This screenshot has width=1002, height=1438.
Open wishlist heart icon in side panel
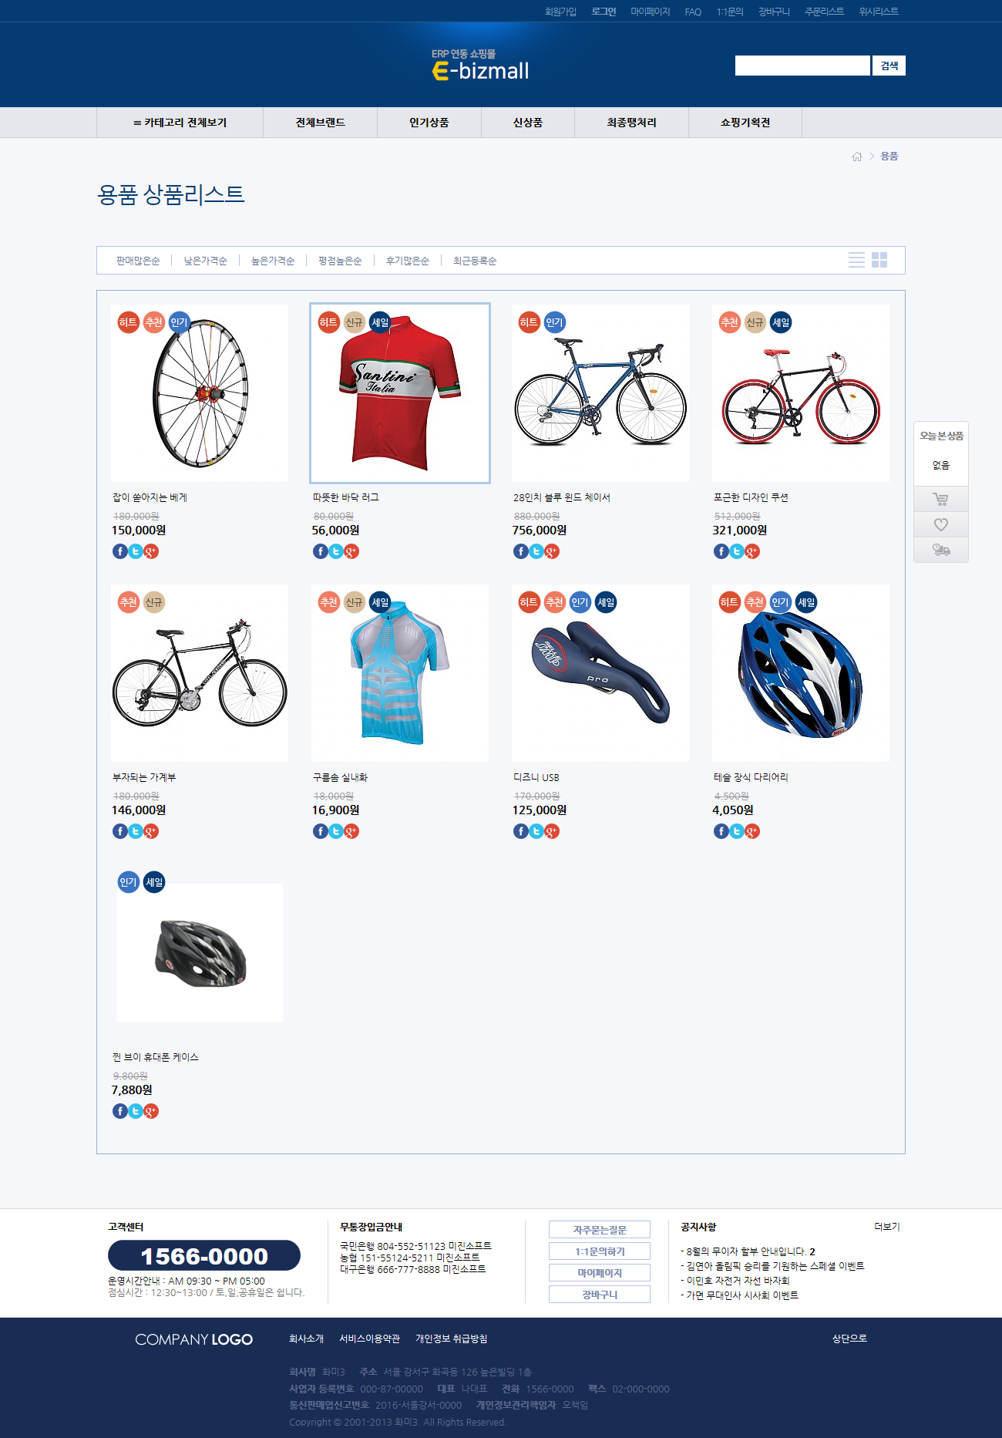point(940,524)
